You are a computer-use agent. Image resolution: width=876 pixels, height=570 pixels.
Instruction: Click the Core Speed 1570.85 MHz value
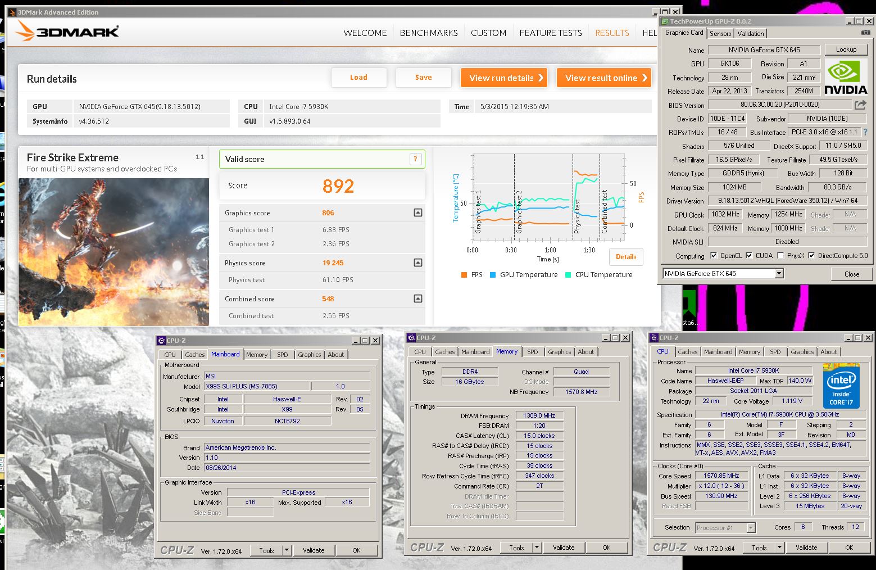click(x=721, y=476)
